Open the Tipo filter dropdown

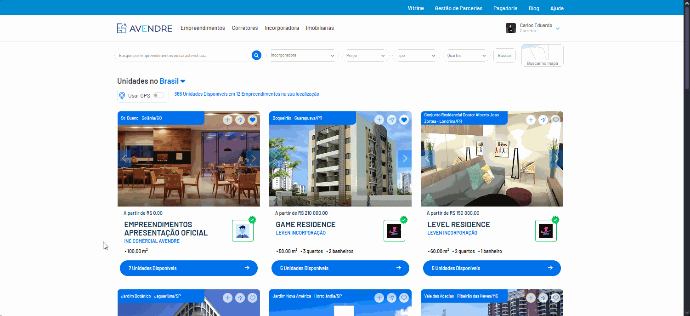click(416, 55)
